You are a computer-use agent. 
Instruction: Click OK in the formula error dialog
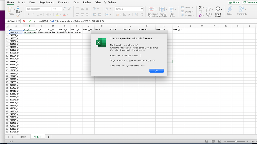[156, 71]
